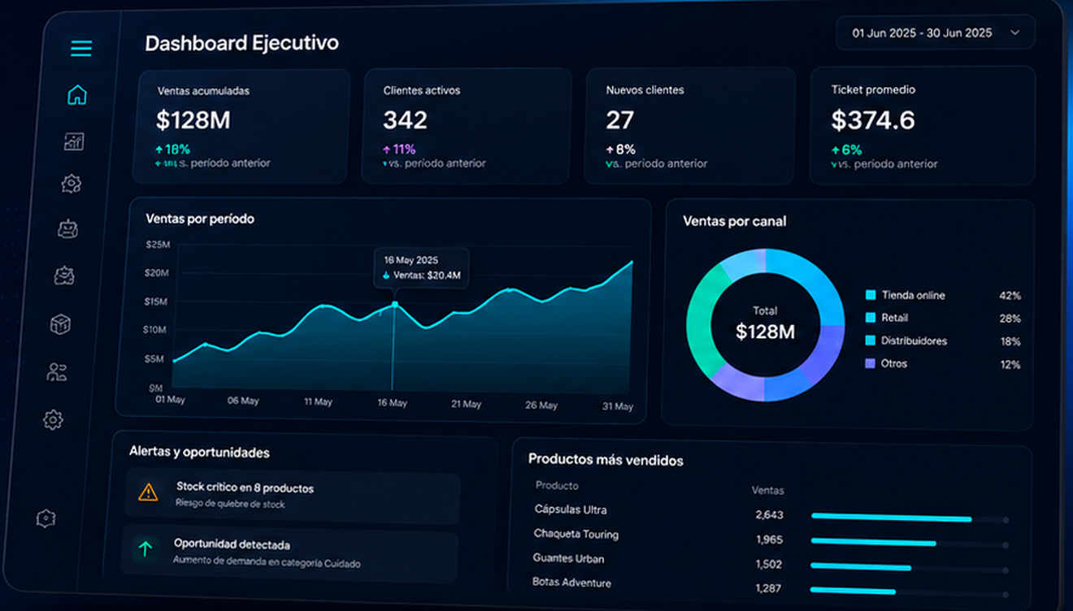Click the orange warning triangle alert icon
This screenshot has width=1073, height=611.
point(148,492)
